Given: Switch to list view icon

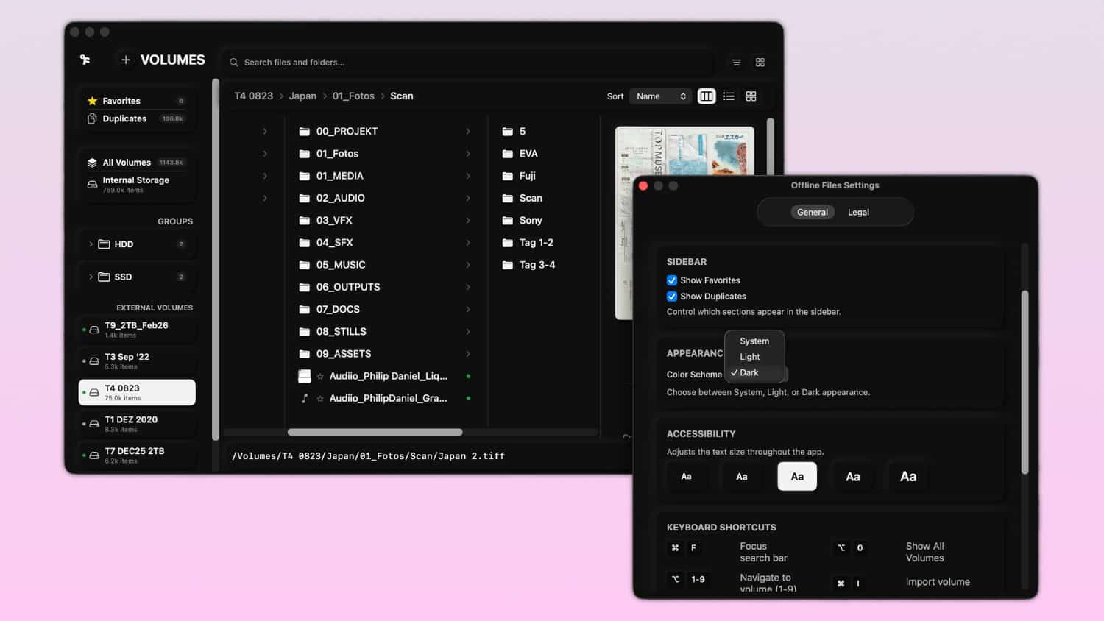Looking at the screenshot, I should [729, 96].
